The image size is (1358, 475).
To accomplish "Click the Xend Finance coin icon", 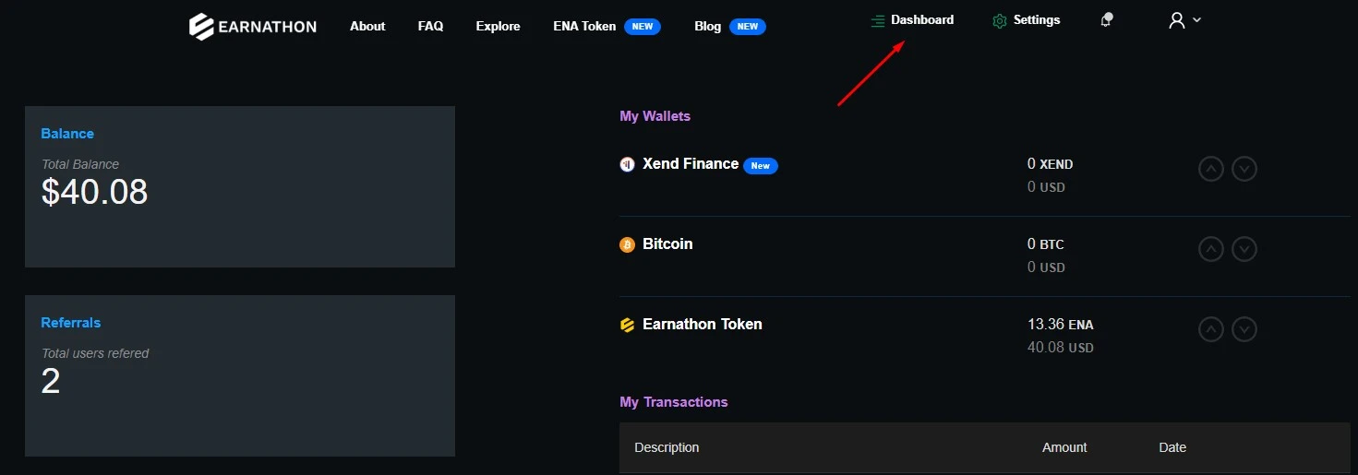I will [627, 164].
